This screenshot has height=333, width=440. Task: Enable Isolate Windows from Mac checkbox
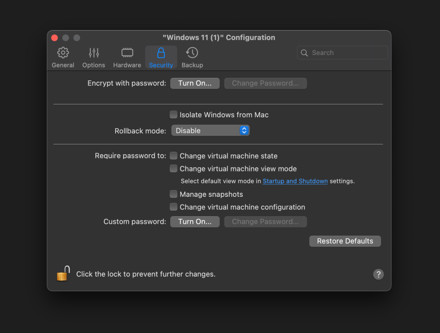pyautogui.click(x=174, y=115)
